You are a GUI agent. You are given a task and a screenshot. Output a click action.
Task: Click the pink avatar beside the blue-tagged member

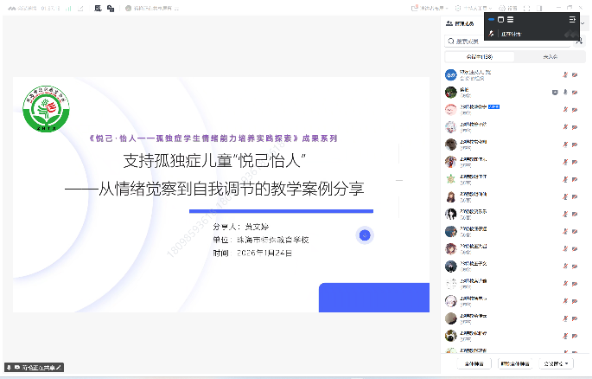[x=451, y=110]
